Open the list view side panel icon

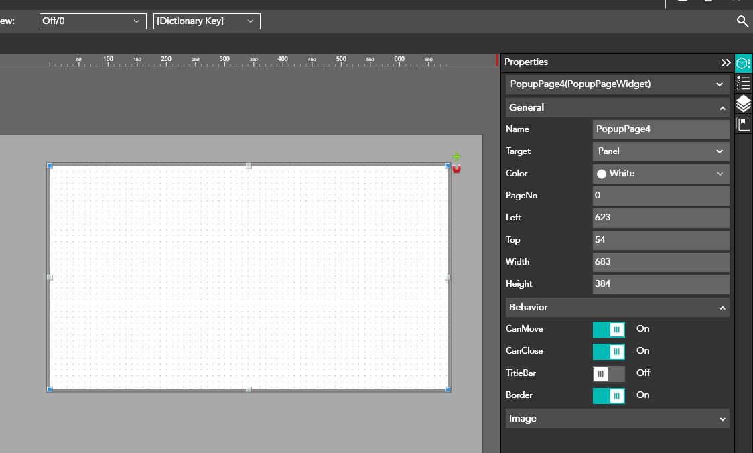click(x=743, y=84)
